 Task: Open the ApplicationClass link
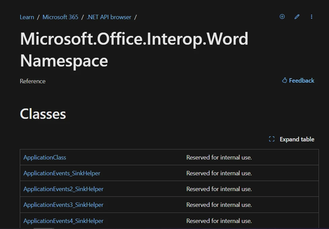(x=45, y=157)
